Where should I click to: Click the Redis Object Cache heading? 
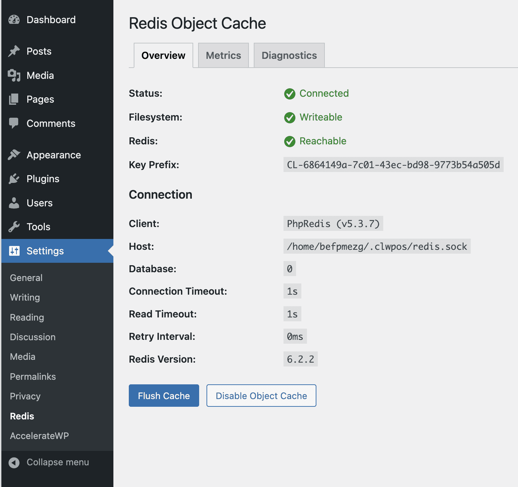pyautogui.click(x=197, y=23)
